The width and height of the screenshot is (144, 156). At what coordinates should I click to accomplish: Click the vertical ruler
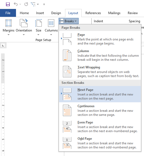coord(3,104)
